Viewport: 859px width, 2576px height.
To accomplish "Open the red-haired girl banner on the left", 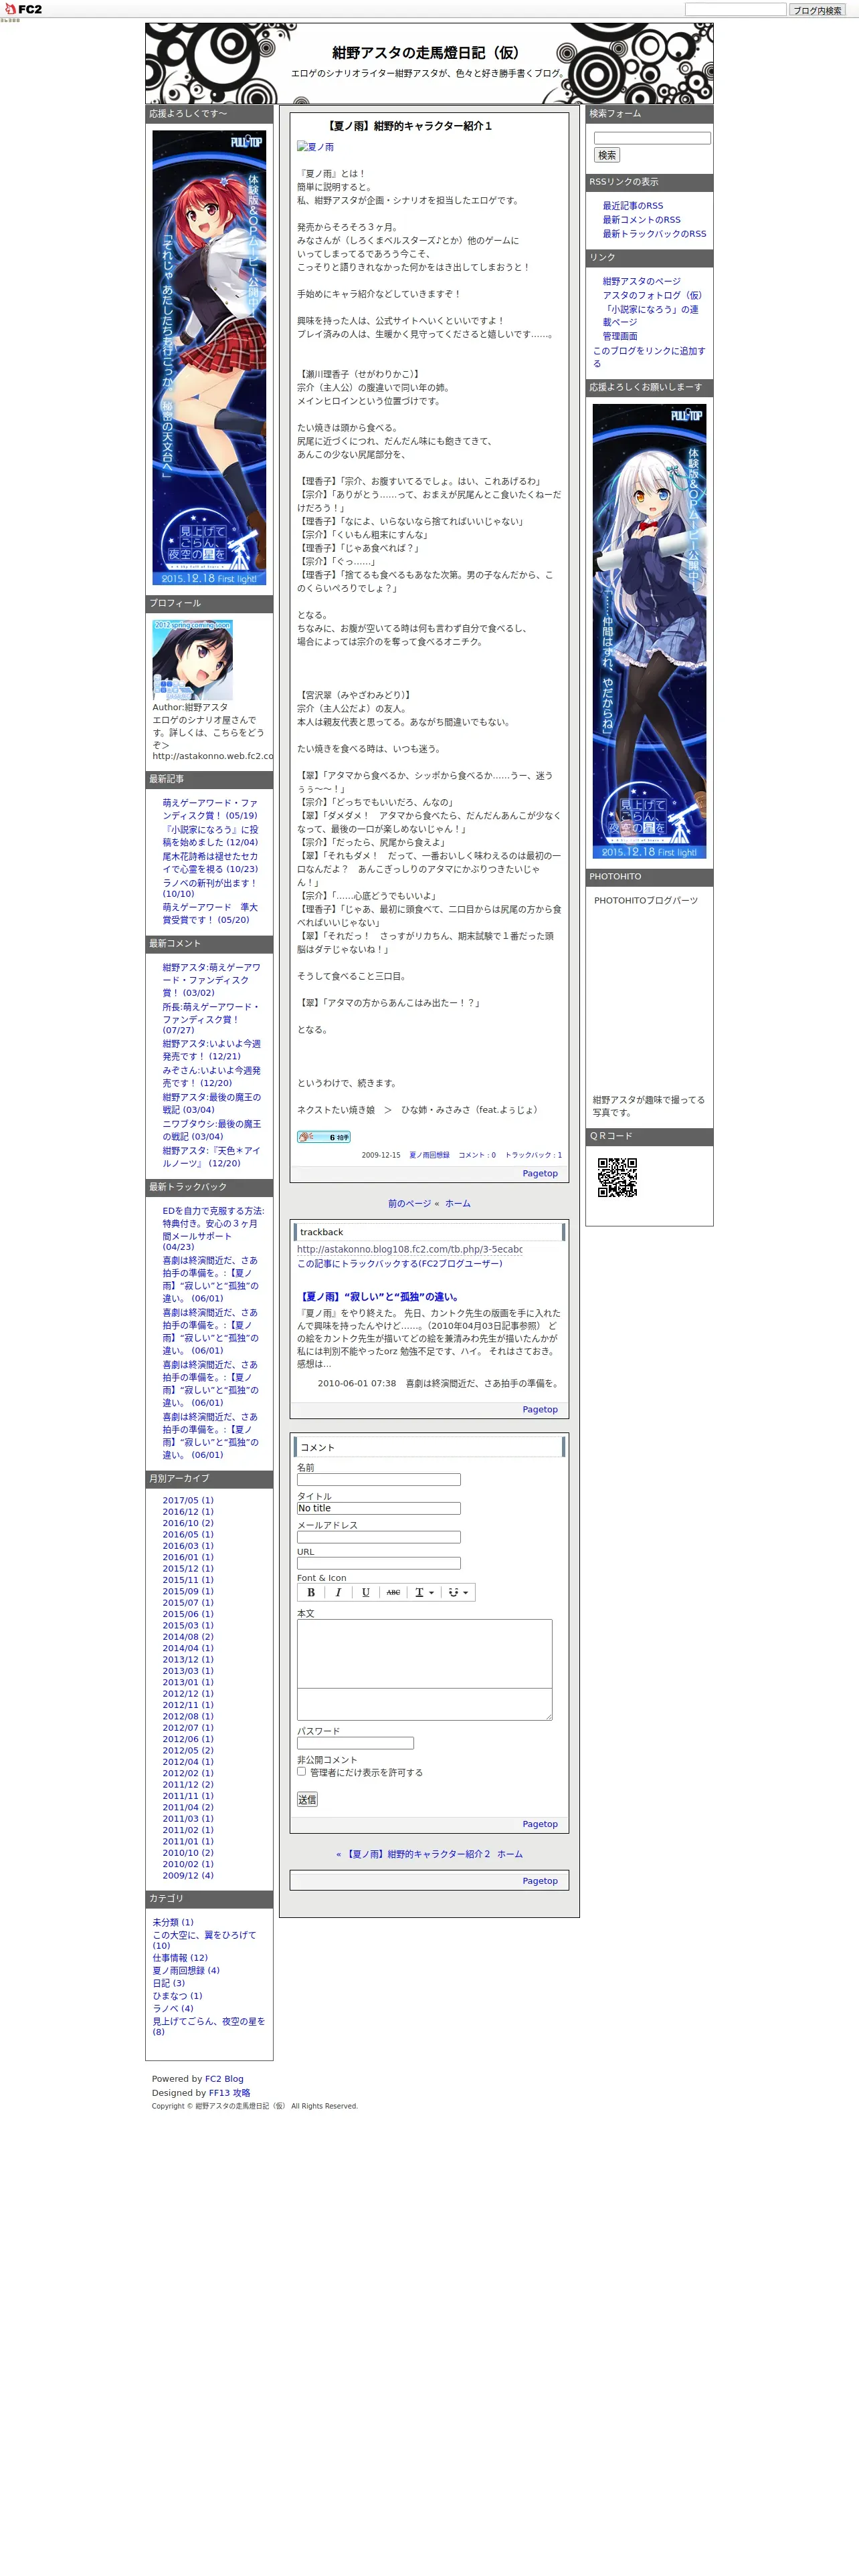I will pyautogui.click(x=209, y=357).
